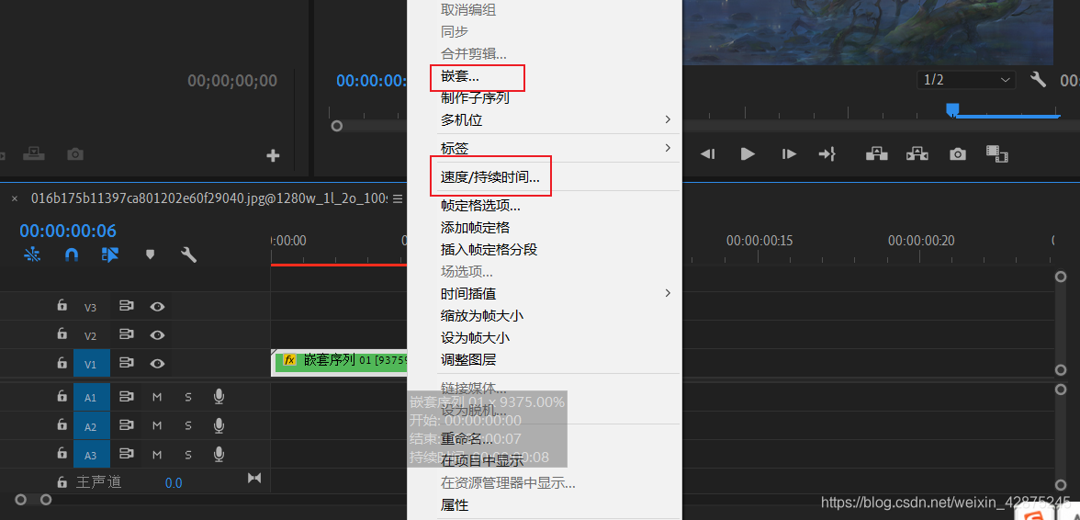Select 缩放为帧大小 menu entry
This screenshot has width=1080, height=520.
tap(482, 315)
